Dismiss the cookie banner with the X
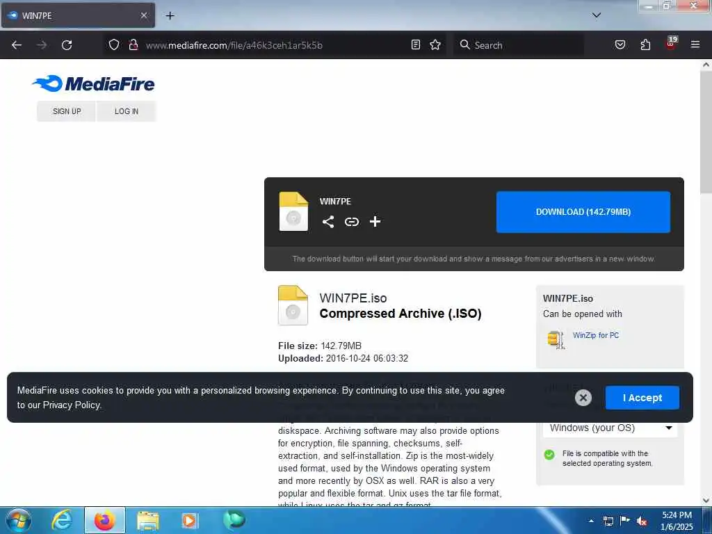Image resolution: width=712 pixels, height=534 pixels. pos(583,398)
